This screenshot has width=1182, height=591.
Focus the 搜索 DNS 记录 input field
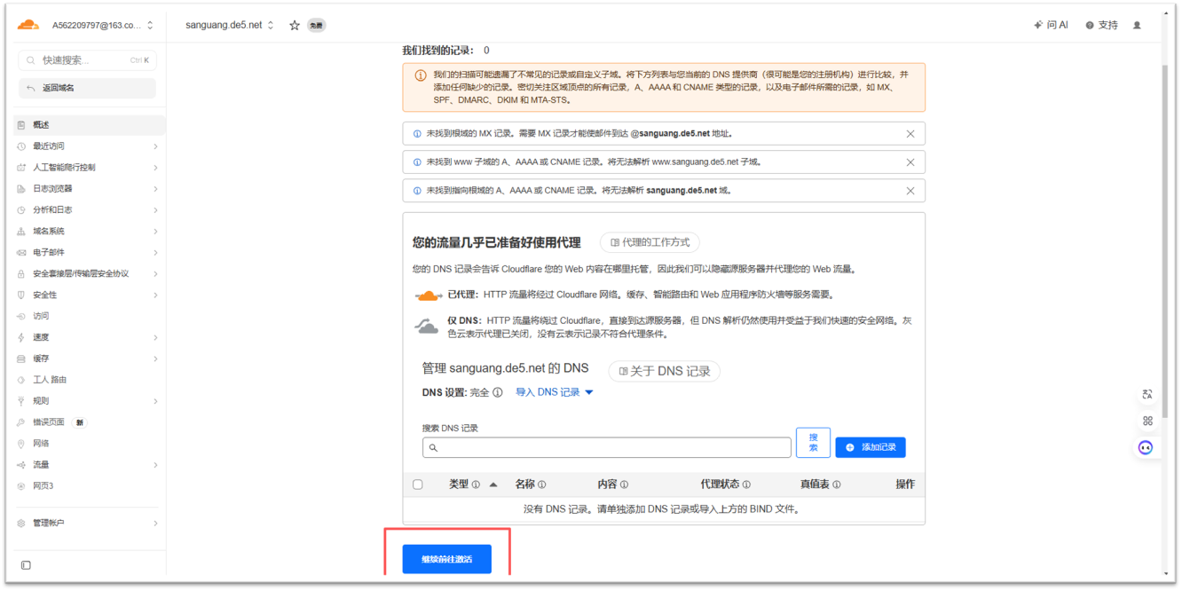[606, 447]
